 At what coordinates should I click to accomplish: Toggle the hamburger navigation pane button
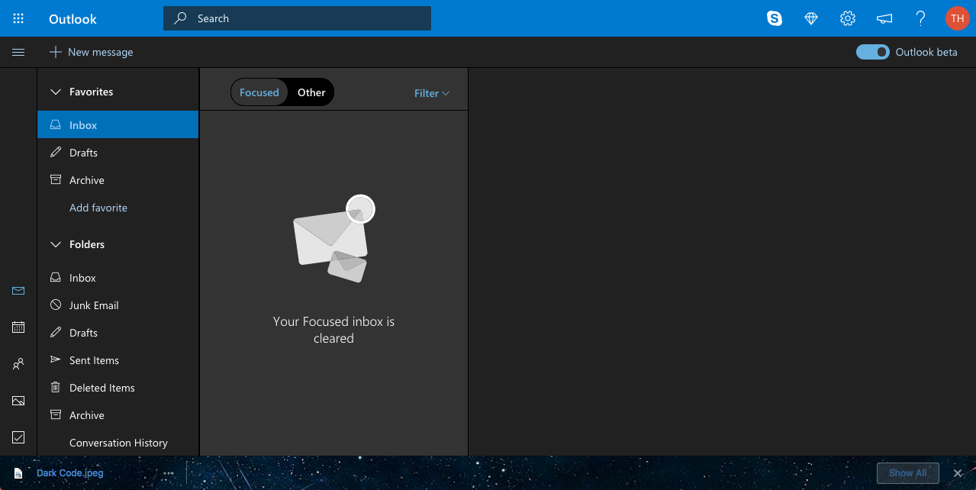(x=18, y=52)
